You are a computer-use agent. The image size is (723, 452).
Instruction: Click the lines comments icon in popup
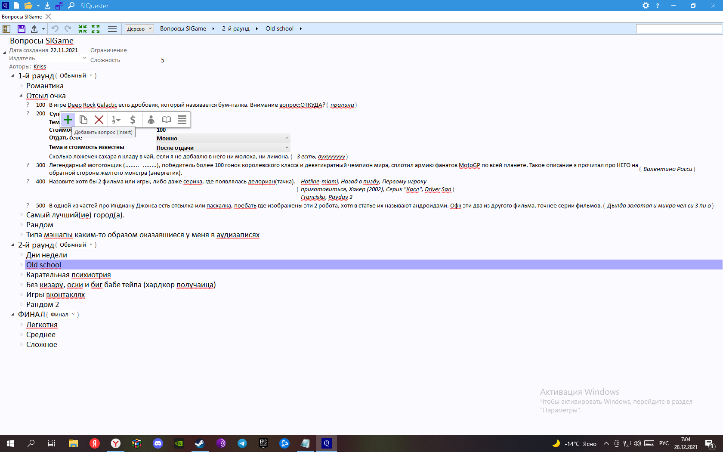[182, 120]
